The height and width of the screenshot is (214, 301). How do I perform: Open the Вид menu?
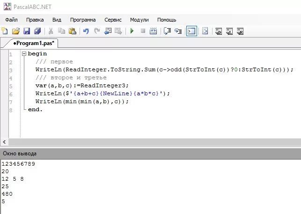(57, 20)
